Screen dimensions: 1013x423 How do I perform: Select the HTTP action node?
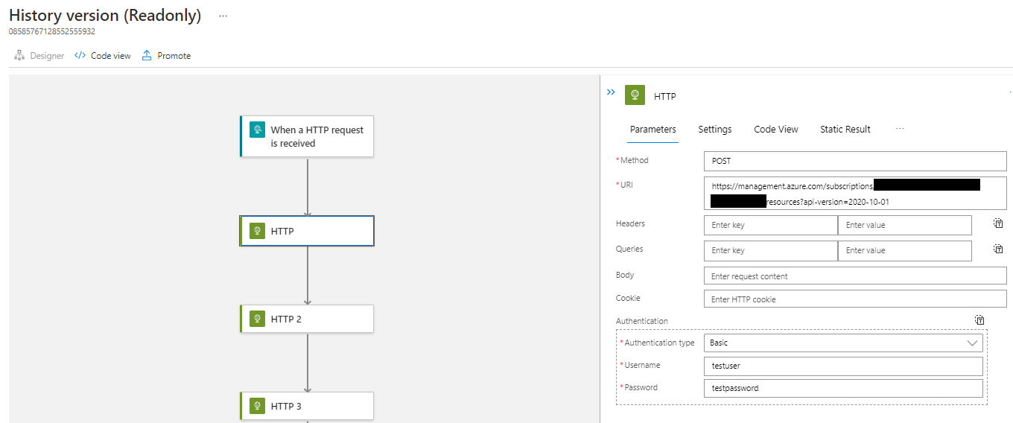coord(307,231)
